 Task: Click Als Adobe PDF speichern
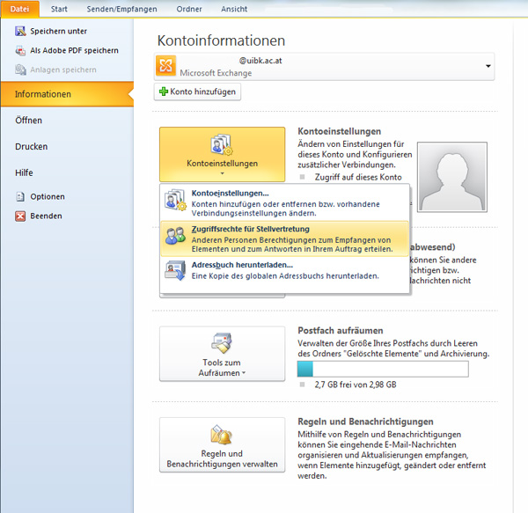[x=75, y=50]
